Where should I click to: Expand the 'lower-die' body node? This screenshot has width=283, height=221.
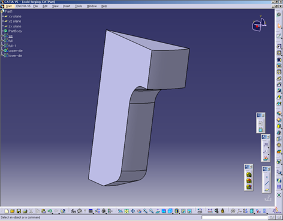click(2, 56)
